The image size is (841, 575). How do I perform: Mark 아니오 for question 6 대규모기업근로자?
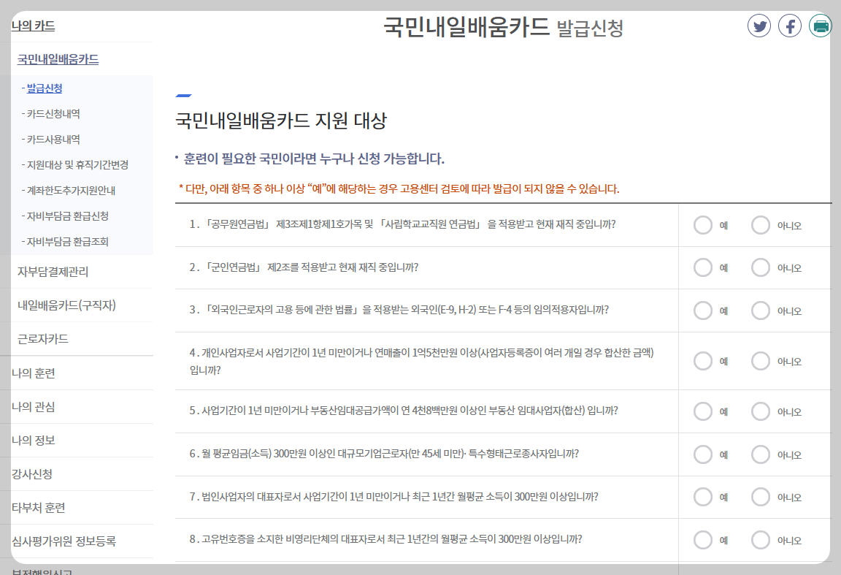(x=760, y=454)
